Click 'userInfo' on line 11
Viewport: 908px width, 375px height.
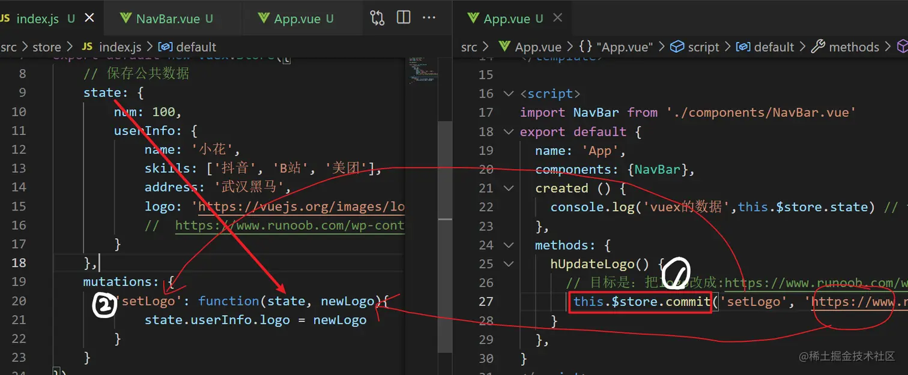tap(144, 131)
